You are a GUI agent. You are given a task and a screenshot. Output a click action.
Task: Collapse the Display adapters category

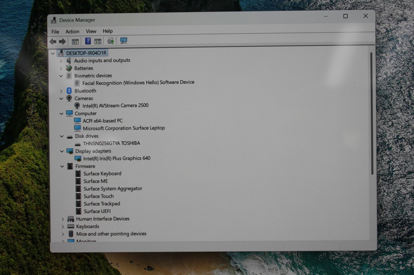click(62, 151)
